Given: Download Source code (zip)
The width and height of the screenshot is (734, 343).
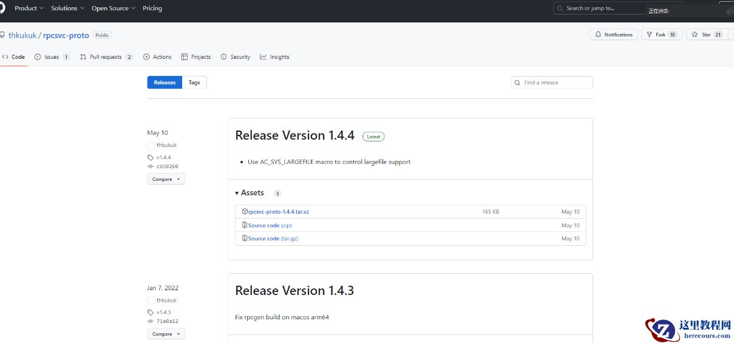Looking at the screenshot, I should pos(270,225).
